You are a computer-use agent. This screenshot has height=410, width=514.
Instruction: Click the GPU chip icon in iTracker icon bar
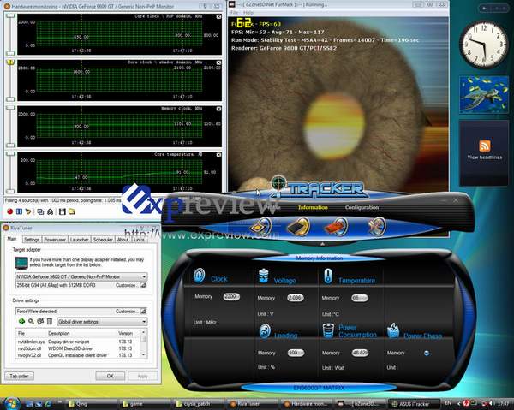[261, 226]
